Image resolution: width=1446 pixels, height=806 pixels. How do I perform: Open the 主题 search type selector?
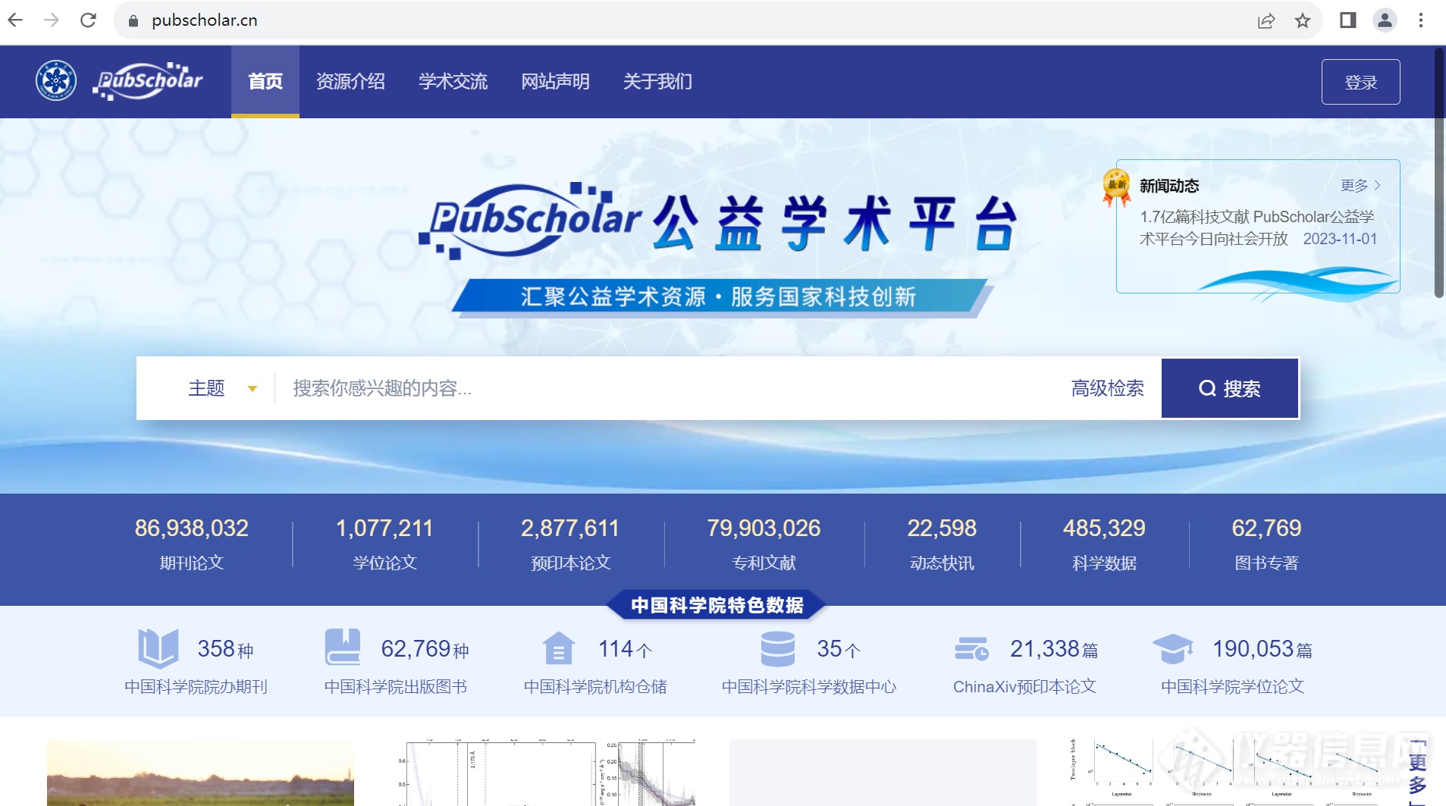222,388
